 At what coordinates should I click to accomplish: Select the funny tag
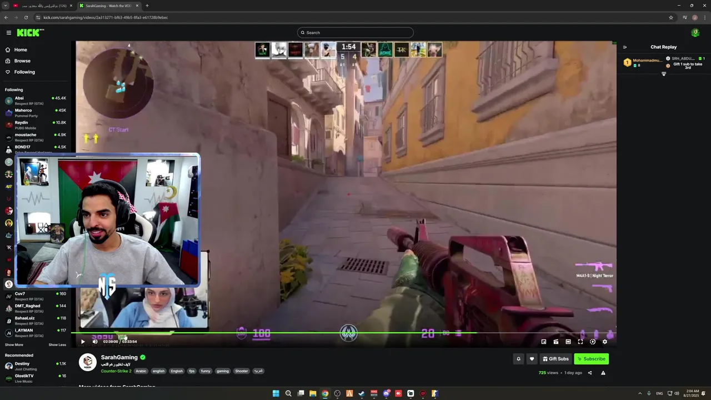[206, 371]
